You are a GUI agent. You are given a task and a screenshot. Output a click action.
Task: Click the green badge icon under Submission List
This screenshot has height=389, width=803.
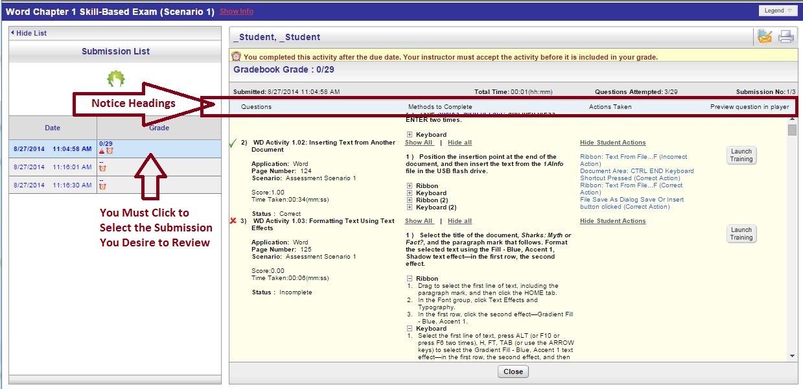pos(115,79)
